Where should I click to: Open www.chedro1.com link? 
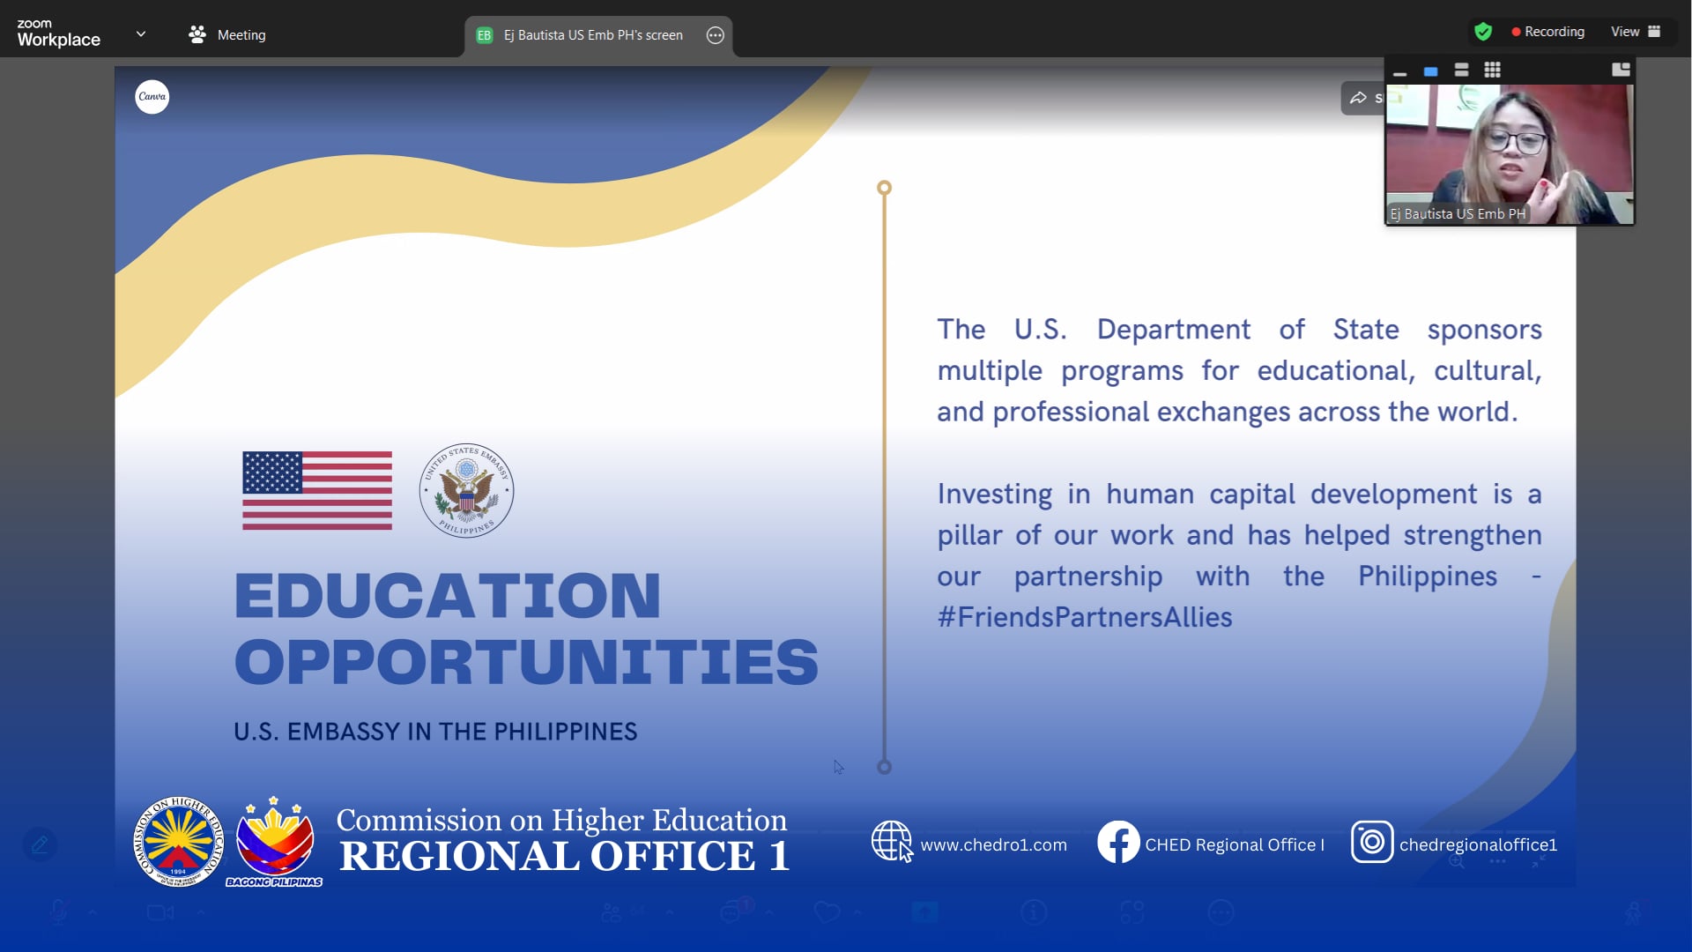coord(993,844)
